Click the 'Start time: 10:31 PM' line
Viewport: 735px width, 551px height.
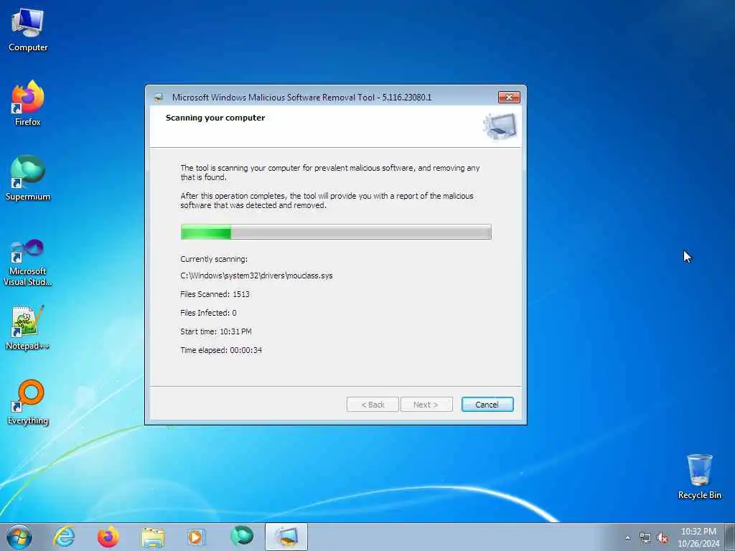click(x=215, y=331)
